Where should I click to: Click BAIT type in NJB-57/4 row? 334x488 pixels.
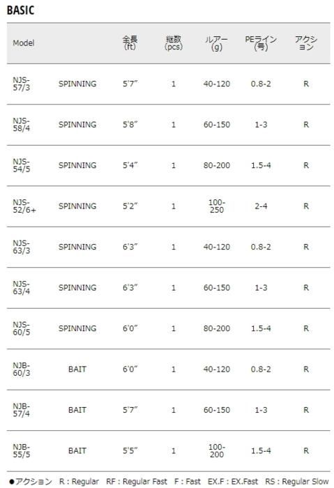click(x=77, y=410)
